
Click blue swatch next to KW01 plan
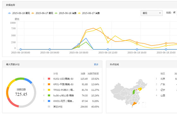pyautogui.click(x=49, y=101)
